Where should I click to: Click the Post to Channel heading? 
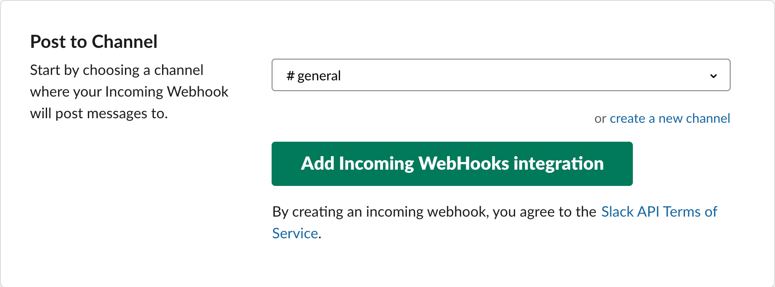pos(94,41)
